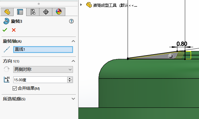The image size is (199, 119).
Task: Switch to the PropertyManager tab
Action: pyautogui.click(x=20, y=12)
